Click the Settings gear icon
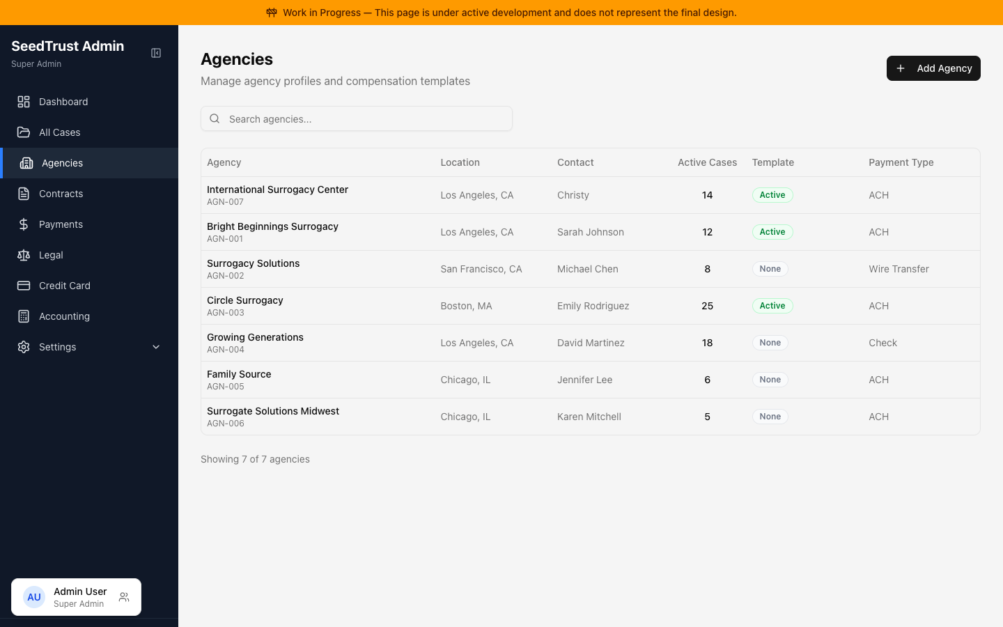The width and height of the screenshot is (1003, 627). [x=24, y=347]
